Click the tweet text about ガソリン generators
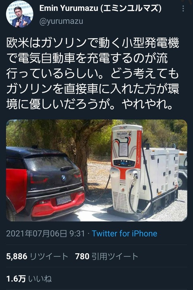The image size is (193, 290). [92, 74]
